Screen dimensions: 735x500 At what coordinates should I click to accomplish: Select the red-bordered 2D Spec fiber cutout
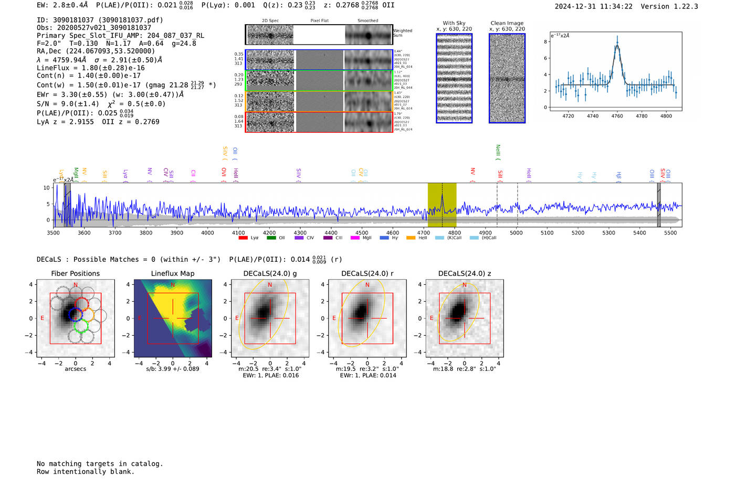click(x=270, y=122)
